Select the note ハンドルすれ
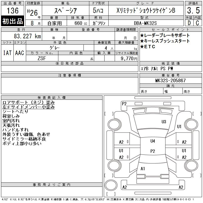The width and height of the screenshot is (203, 203). click(15, 130)
